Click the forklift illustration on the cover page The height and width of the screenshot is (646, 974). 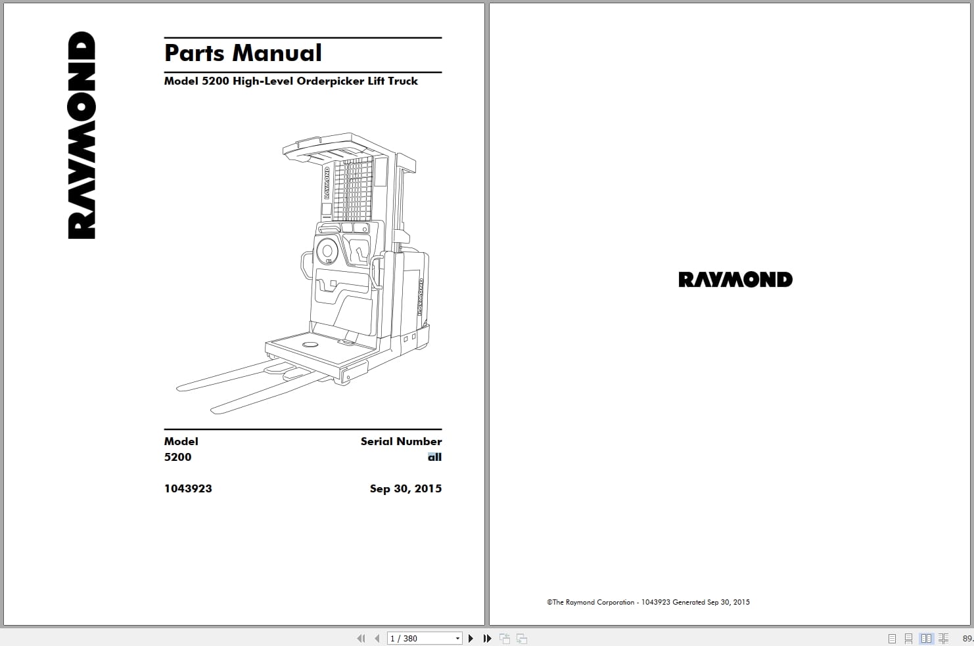(x=304, y=272)
